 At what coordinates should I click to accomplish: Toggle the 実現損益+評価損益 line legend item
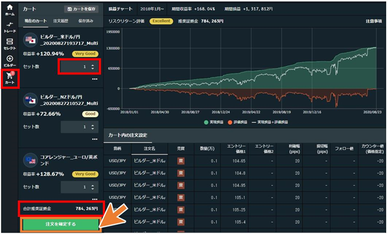[x=270, y=122]
